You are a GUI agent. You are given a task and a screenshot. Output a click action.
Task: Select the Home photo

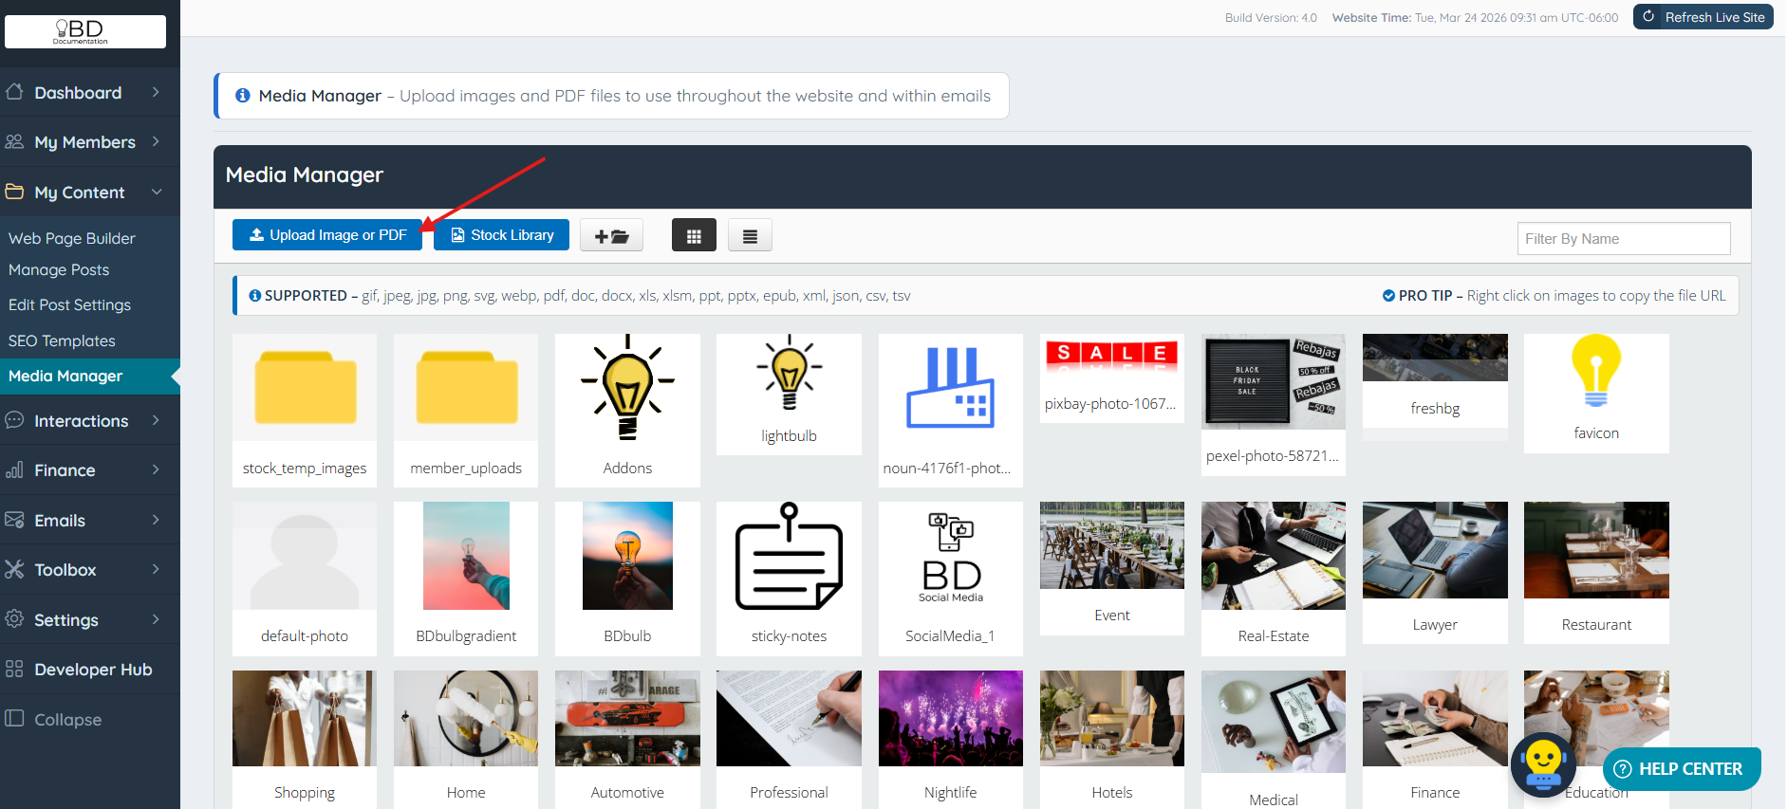(466, 740)
